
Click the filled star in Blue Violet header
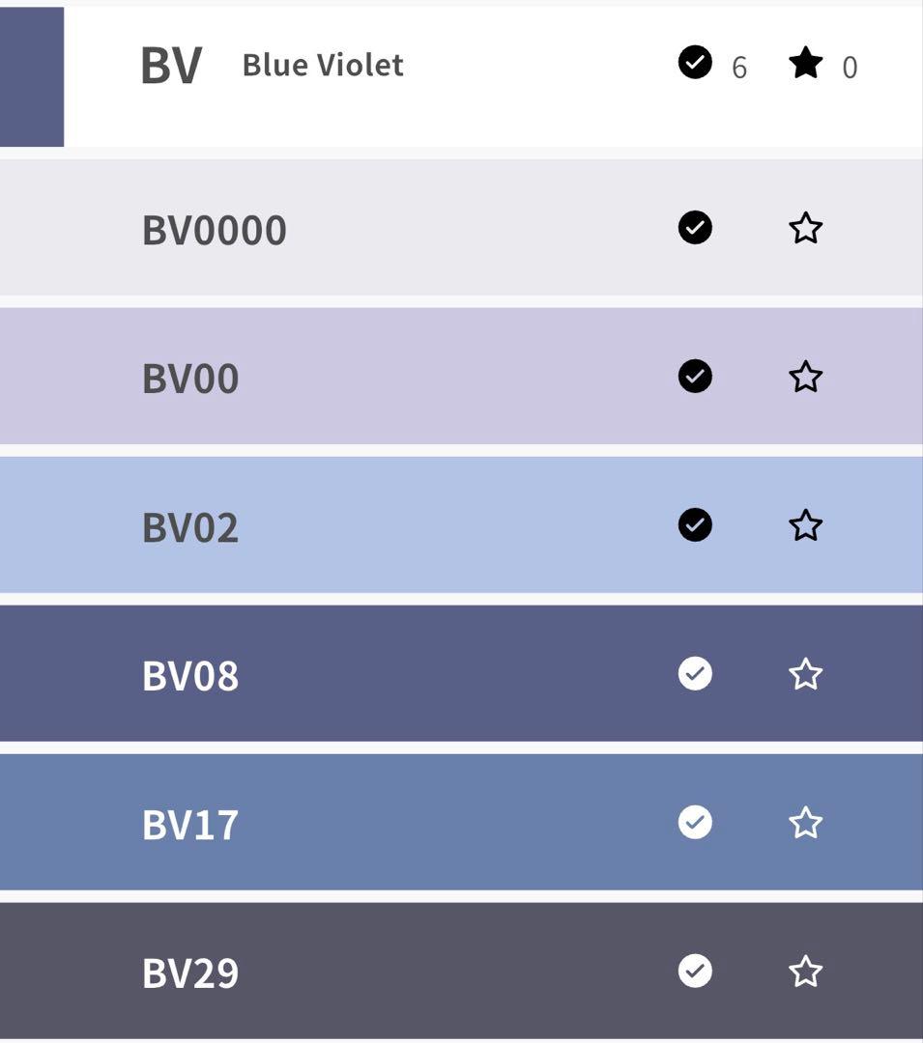[x=805, y=65]
